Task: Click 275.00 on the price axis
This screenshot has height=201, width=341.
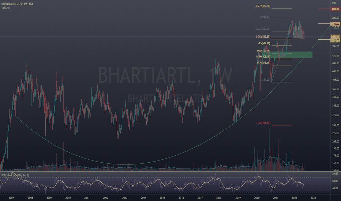Action: 336,115
